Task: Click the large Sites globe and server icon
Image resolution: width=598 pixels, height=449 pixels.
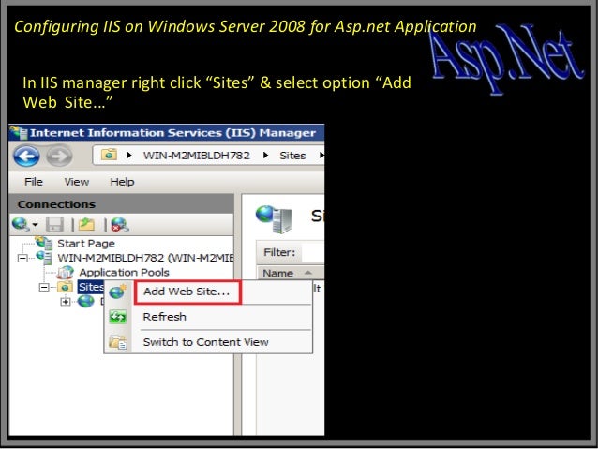Action: click(274, 219)
